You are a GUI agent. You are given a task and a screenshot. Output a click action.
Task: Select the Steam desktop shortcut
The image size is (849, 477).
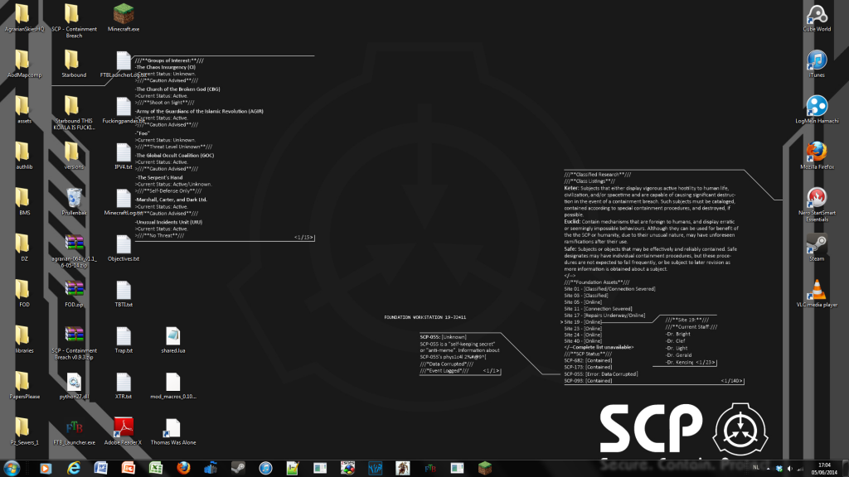(x=817, y=244)
